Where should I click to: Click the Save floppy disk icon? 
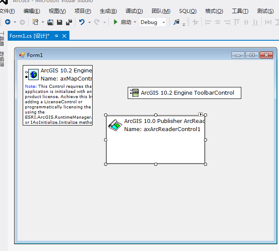60,22
